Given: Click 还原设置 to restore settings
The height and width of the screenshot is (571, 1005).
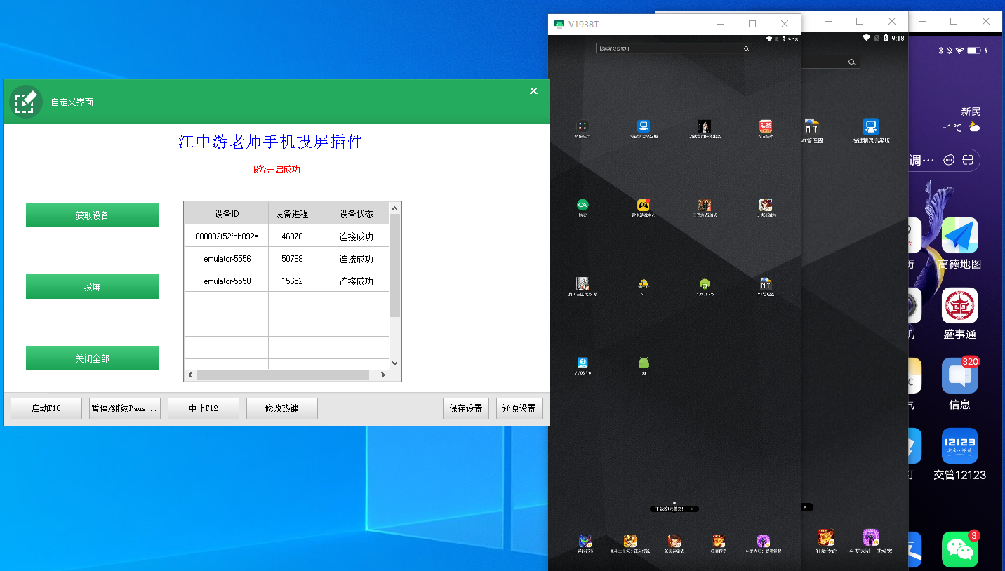Looking at the screenshot, I should 519,408.
